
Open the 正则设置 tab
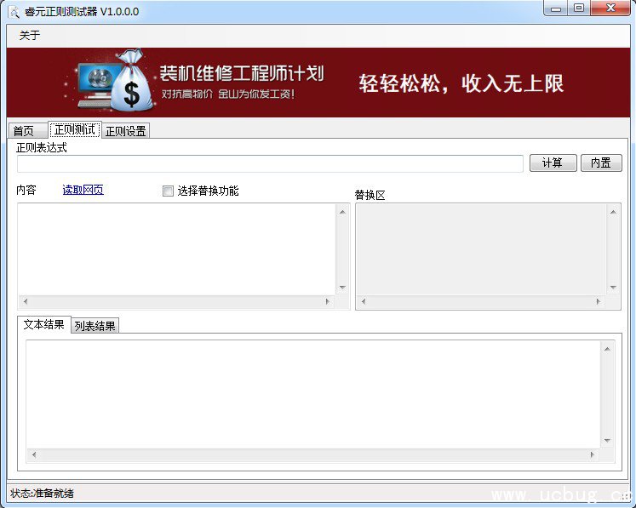pos(126,131)
